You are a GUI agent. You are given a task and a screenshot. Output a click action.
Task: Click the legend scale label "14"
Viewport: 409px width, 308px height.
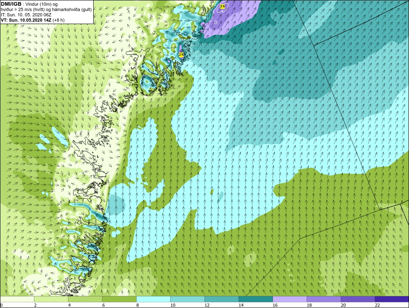point(241,306)
